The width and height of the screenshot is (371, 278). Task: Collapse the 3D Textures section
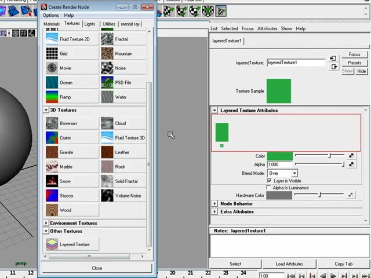coord(46,110)
